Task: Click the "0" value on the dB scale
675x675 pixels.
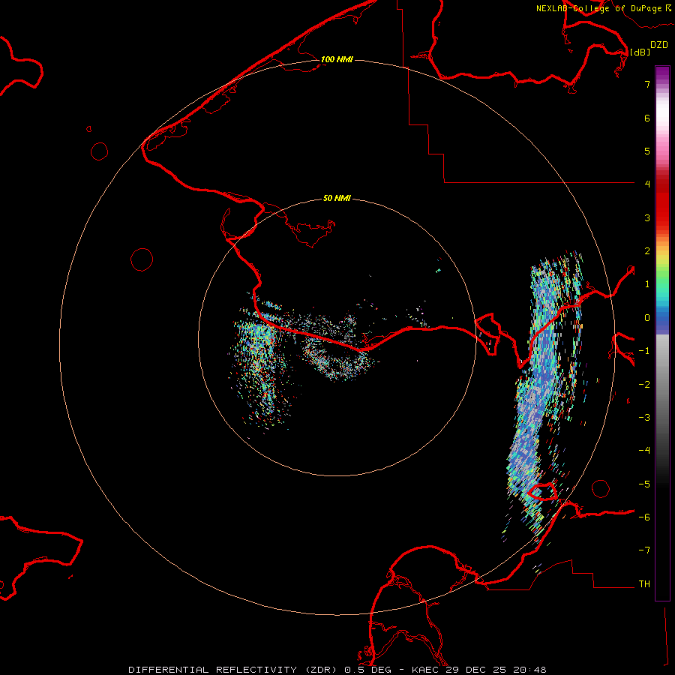Action: pyautogui.click(x=647, y=318)
